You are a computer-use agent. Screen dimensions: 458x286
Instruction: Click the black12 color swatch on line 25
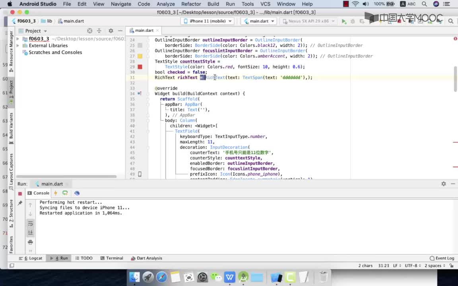click(x=140, y=45)
